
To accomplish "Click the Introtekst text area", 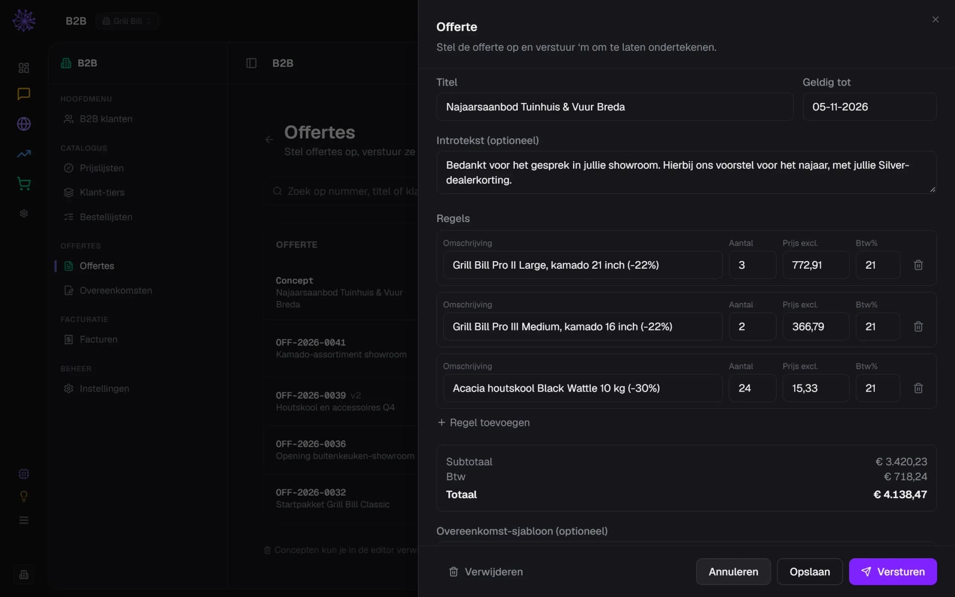I will pyautogui.click(x=686, y=173).
